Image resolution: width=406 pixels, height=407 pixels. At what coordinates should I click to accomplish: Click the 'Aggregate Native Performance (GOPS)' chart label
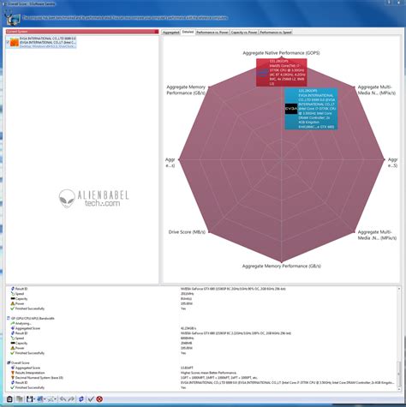click(x=281, y=53)
